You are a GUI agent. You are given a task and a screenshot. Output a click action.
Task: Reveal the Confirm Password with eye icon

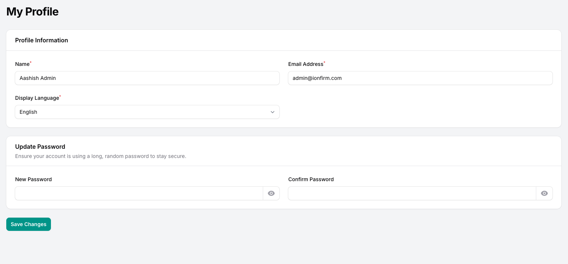[x=544, y=193]
